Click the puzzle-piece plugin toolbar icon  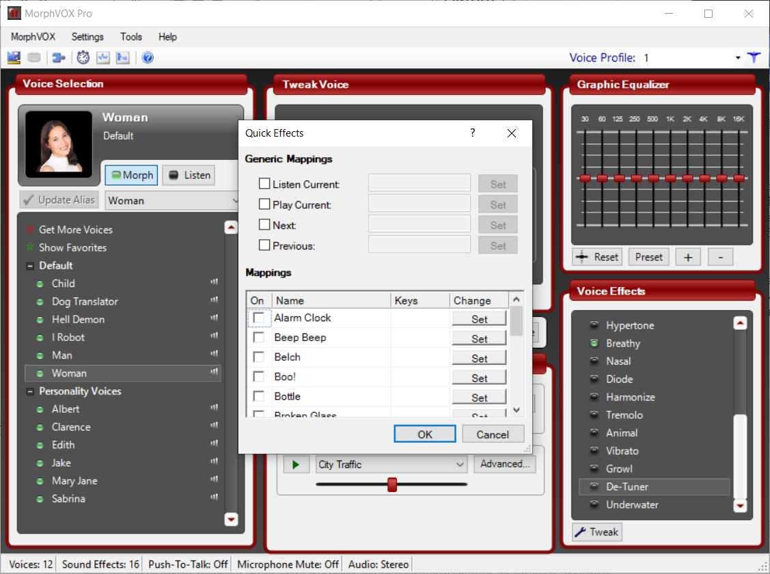pos(58,58)
